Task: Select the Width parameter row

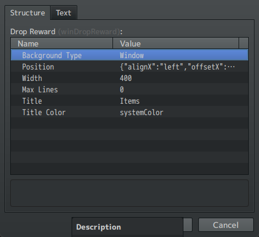Action: (129, 78)
